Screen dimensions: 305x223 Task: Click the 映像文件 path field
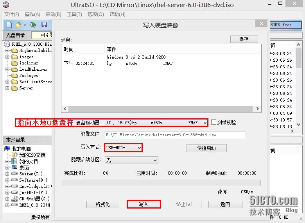pos(175,135)
